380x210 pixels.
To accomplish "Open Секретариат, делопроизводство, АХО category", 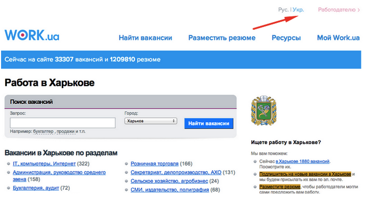I will point(176,172).
